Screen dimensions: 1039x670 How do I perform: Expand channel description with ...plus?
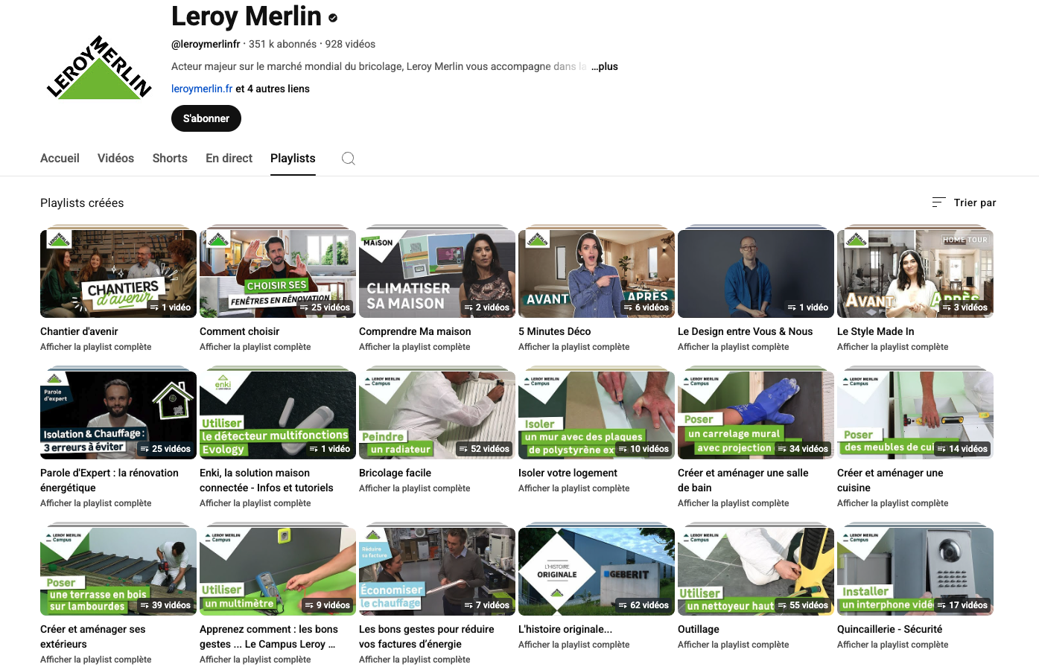(604, 66)
